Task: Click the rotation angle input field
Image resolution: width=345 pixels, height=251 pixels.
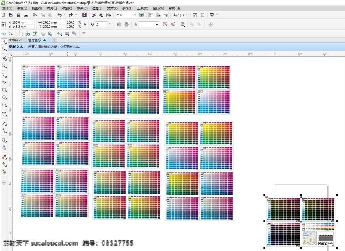Action: click(x=101, y=24)
